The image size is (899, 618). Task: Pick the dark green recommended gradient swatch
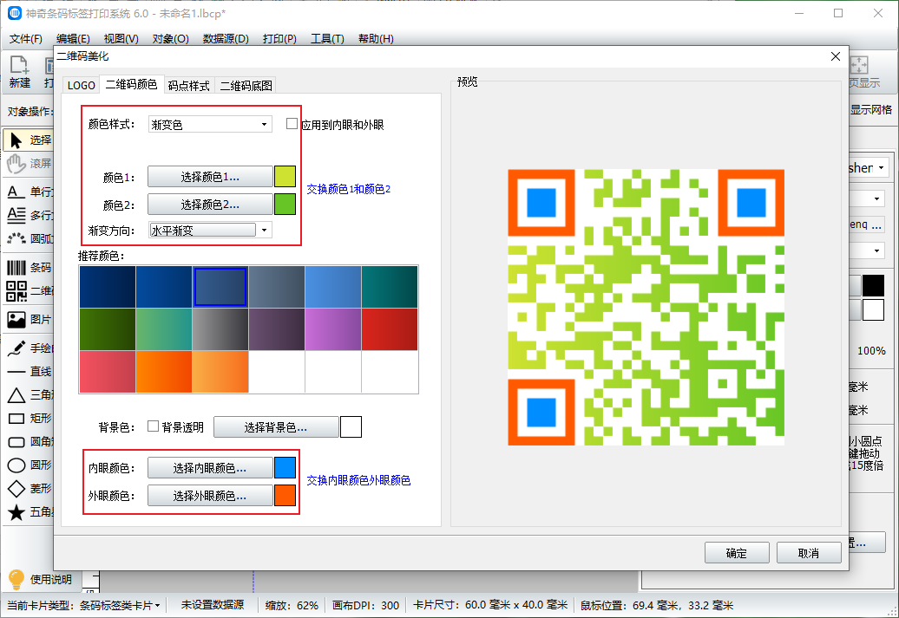108,329
